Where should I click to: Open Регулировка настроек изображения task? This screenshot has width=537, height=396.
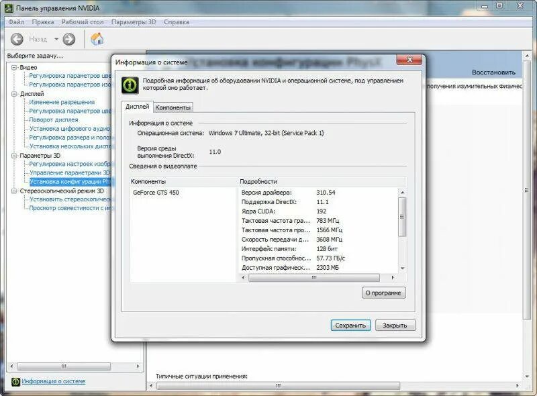pos(70,164)
